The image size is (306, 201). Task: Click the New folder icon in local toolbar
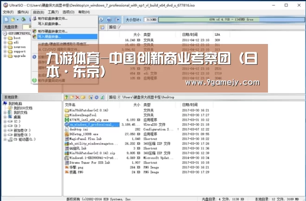(72, 97)
